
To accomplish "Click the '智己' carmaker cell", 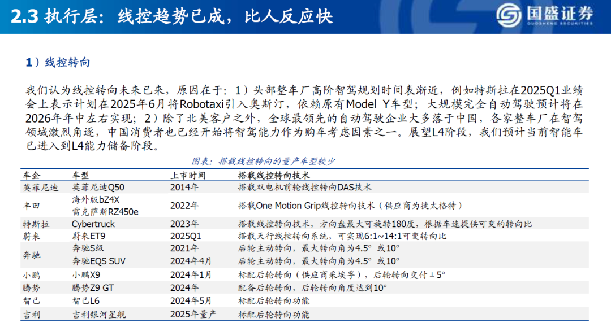I will pos(32,301).
